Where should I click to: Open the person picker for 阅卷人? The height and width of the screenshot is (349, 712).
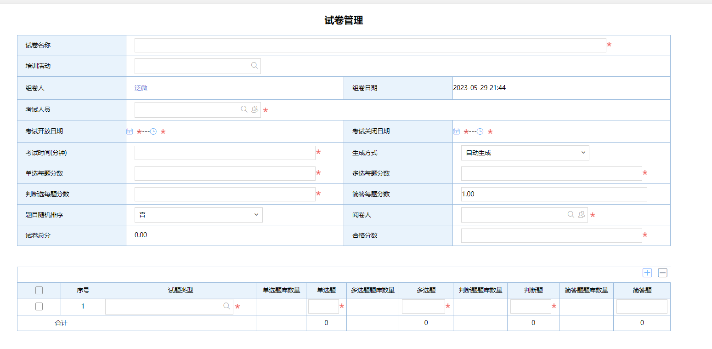coord(582,215)
